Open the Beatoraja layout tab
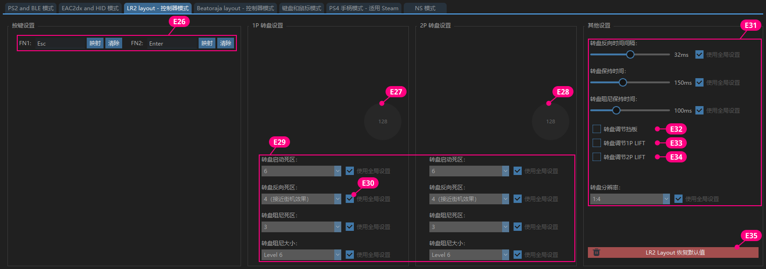 point(235,8)
